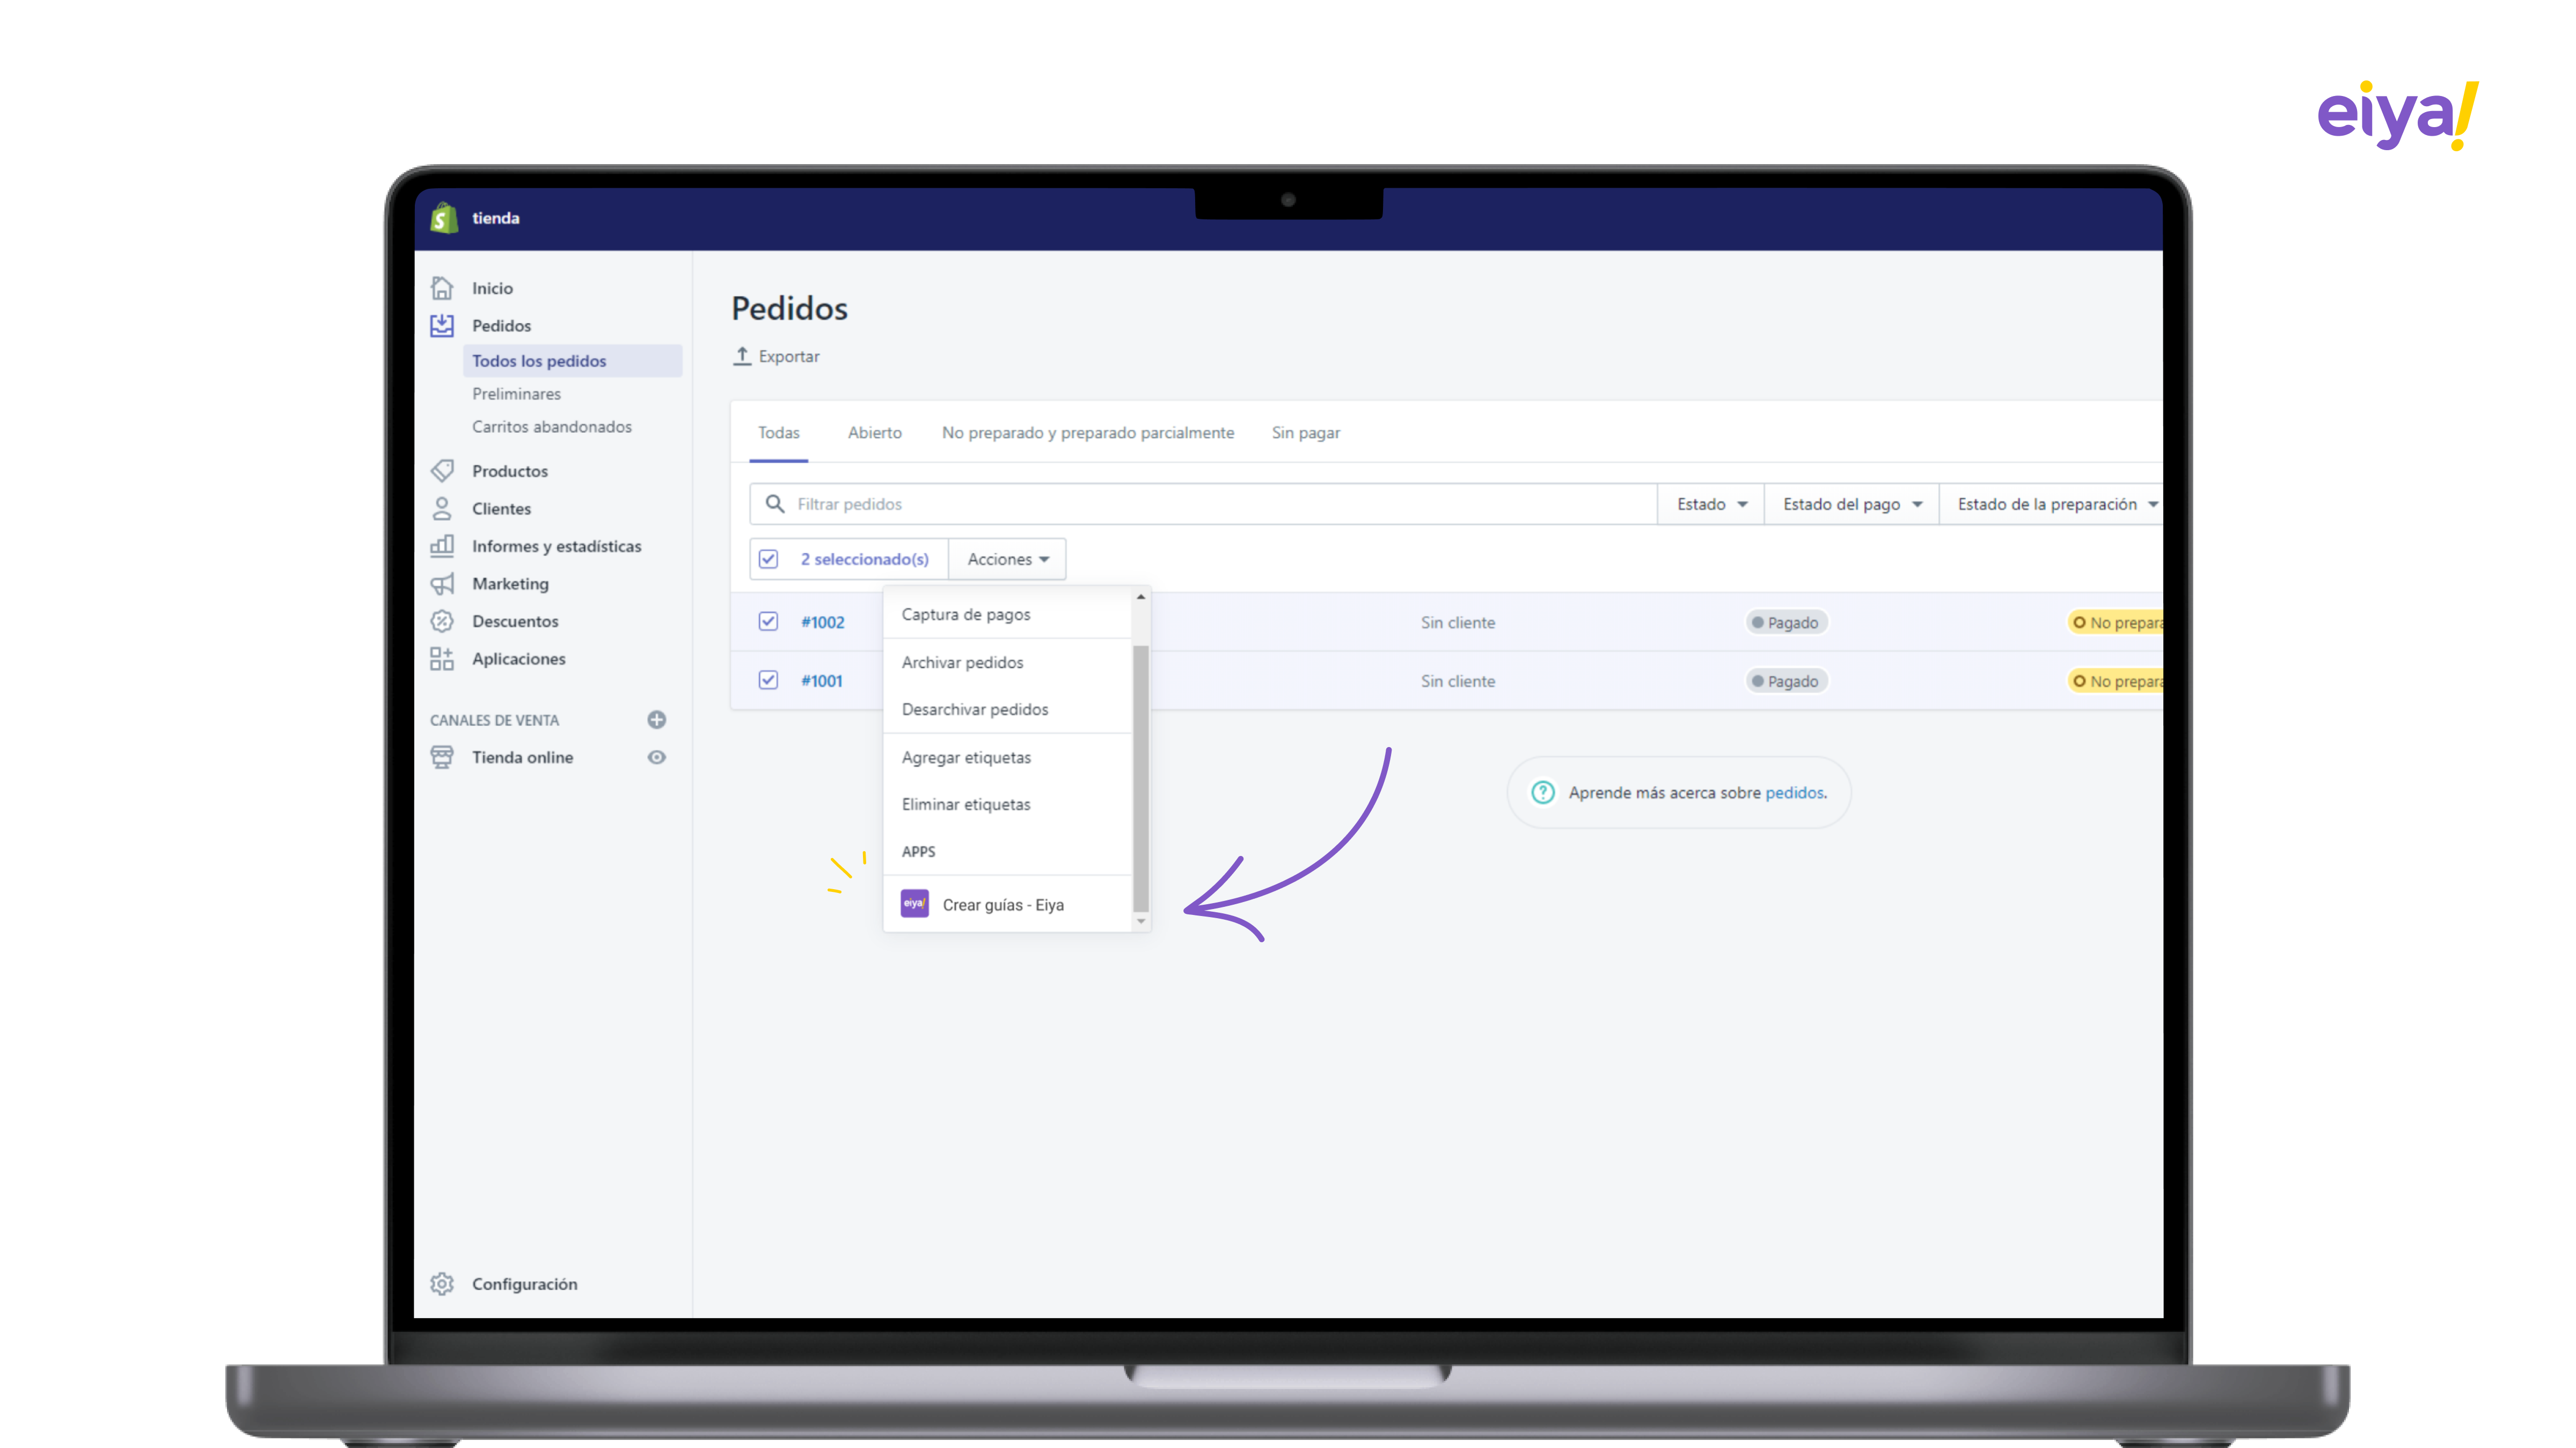Open Tienda online channel label

tap(523, 757)
